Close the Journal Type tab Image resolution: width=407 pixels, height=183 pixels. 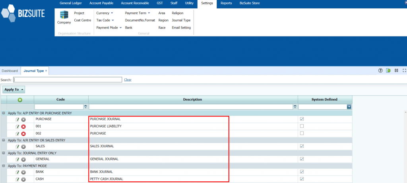46,71
